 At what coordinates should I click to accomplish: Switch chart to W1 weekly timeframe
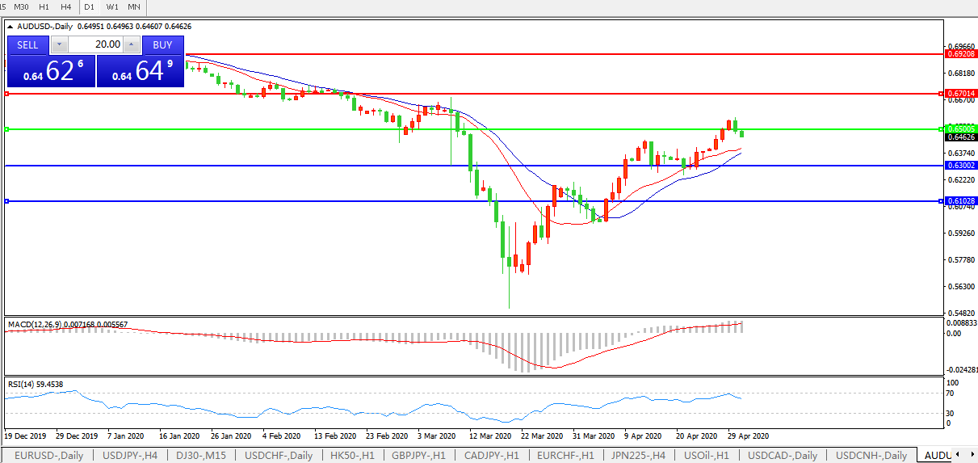point(112,6)
